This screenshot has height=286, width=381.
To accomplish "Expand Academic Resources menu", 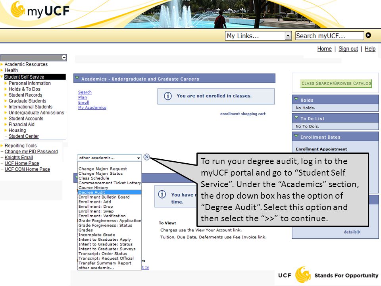I will [x=26, y=64].
